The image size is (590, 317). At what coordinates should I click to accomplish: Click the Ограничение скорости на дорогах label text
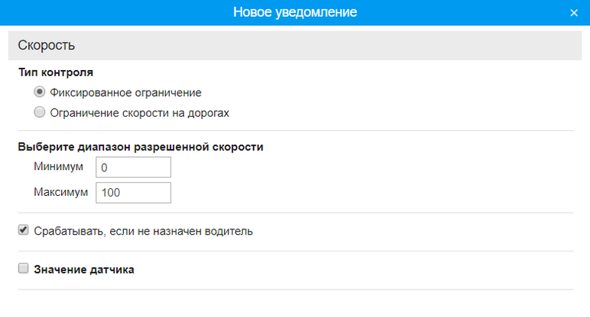click(139, 113)
